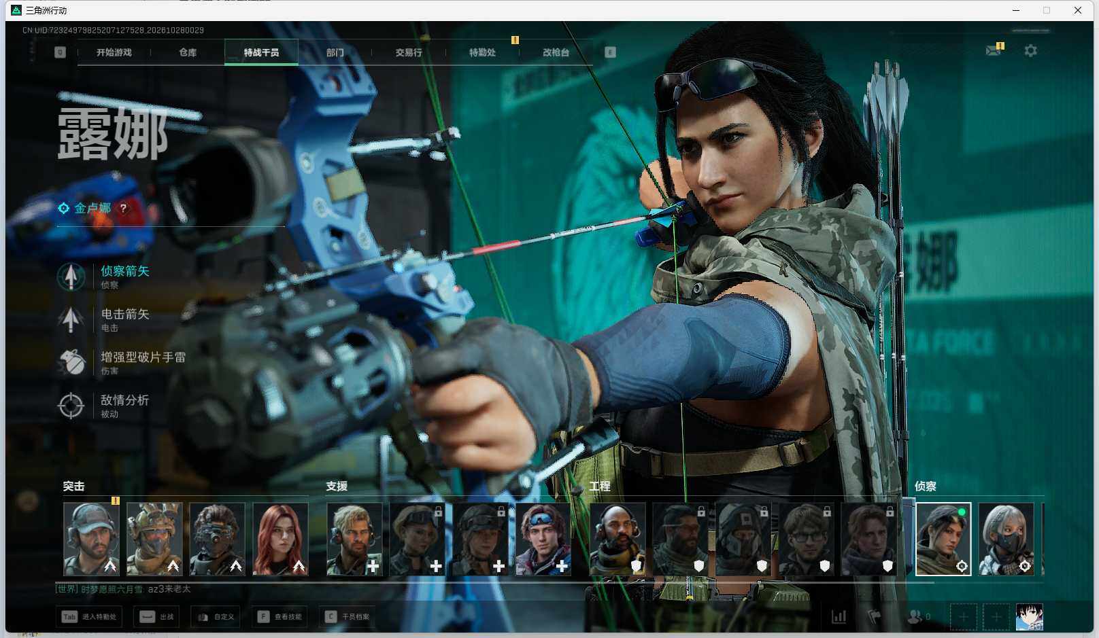This screenshot has height=638, width=1099.
Task: Select the red-haired assault operator portrait
Action: click(280, 539)
